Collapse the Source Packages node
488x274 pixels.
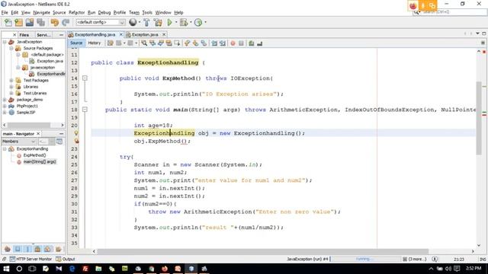(11, 48)
